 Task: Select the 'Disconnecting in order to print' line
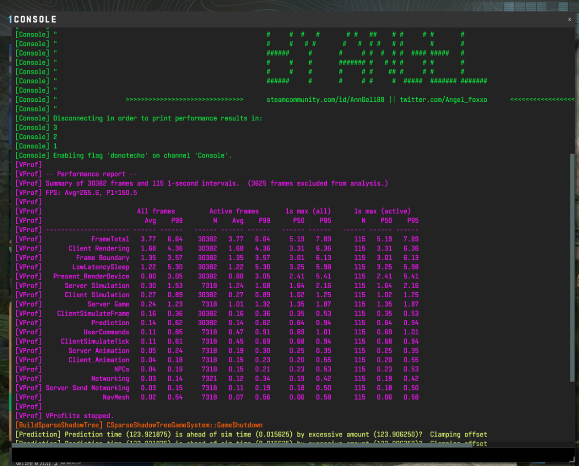pos(139,118)
